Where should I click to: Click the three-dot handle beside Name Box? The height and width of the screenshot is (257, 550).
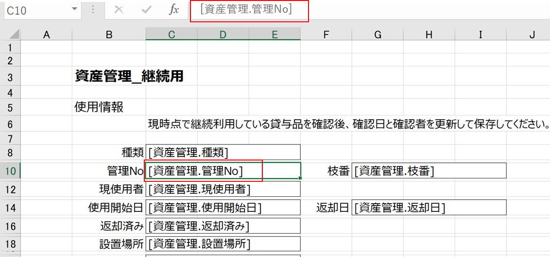point(93,9)
